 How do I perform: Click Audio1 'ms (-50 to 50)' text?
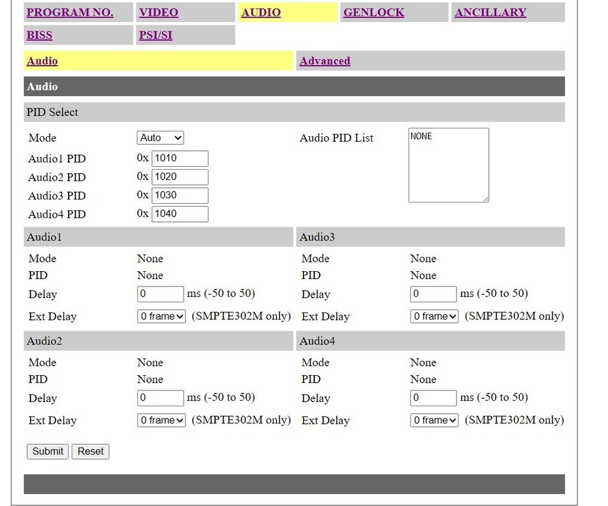tap(221, 293)
